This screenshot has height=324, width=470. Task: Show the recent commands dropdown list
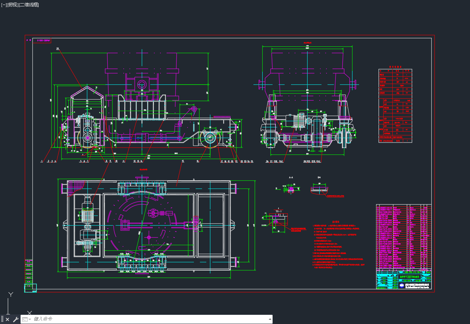(x=26, y=319)
